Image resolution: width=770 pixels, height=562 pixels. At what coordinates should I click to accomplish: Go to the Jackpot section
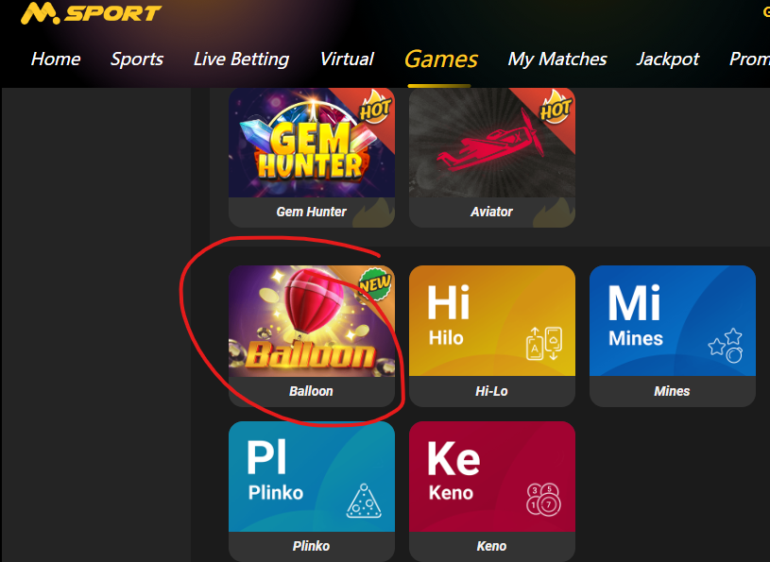668,59
